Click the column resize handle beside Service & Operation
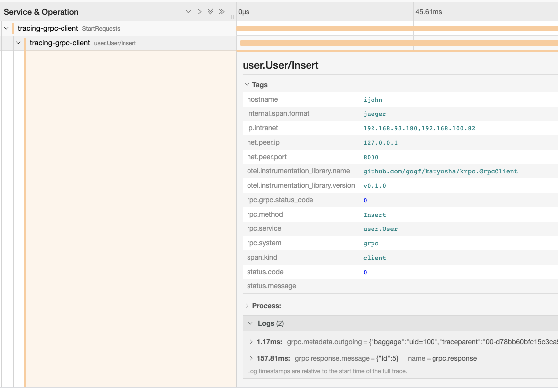This screenshot has width=558, height=389. click(233, 16)
